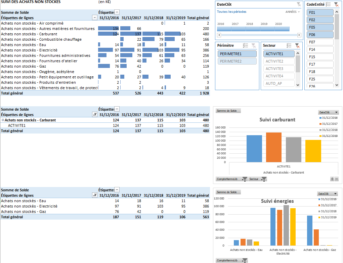Select ACTIVITE4 in the Secteur slicer
This screenshot has width=343, height=263.
click(x=279, y=76)
